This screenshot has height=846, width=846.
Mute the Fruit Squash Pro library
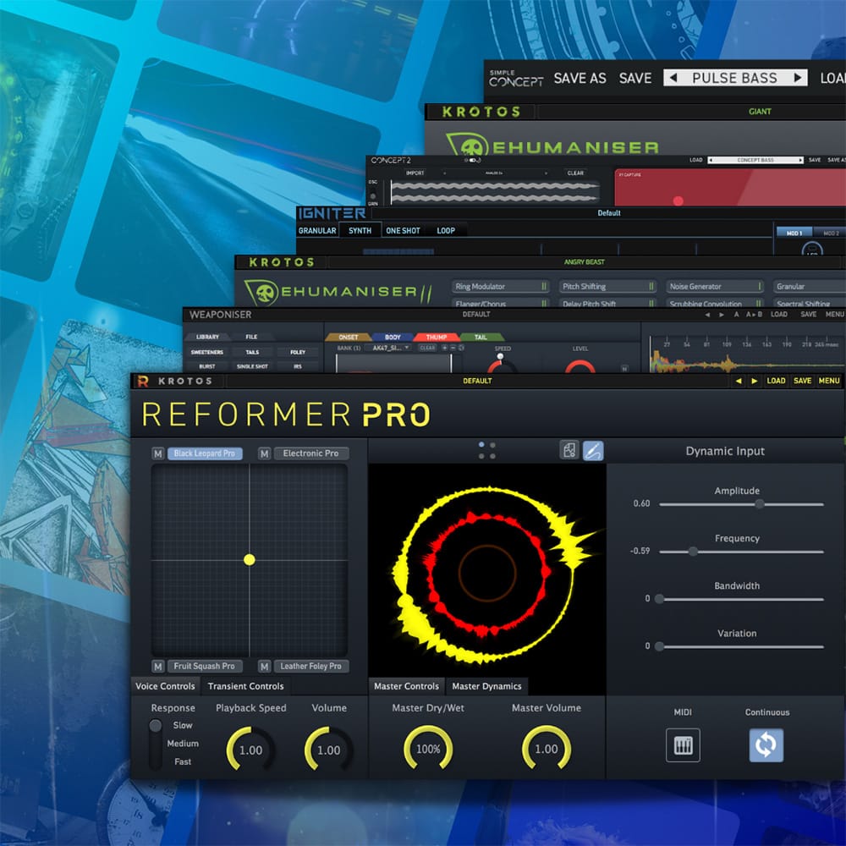(x=157, y=666)
